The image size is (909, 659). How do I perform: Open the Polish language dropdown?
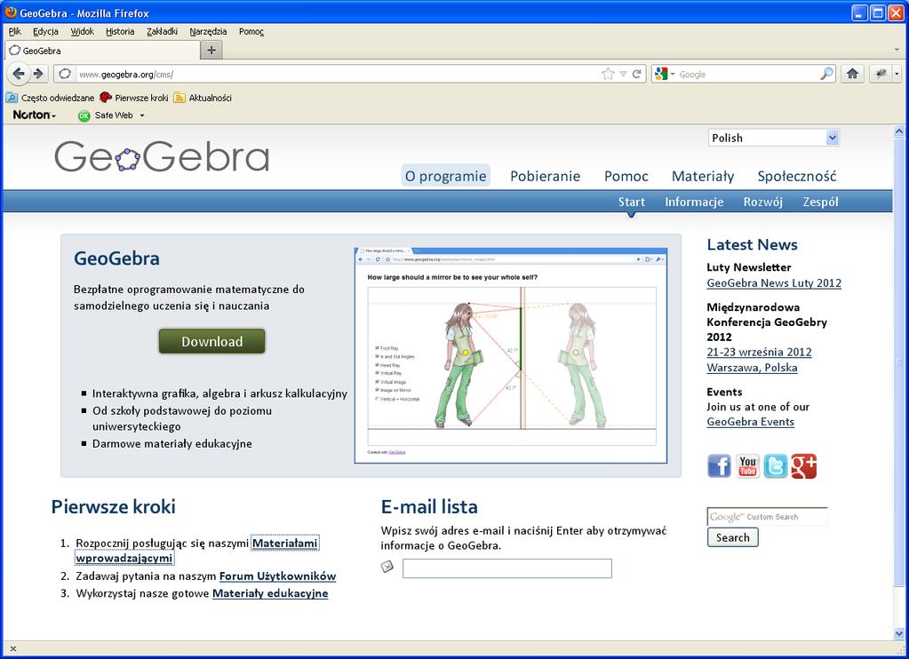(773, 138)
